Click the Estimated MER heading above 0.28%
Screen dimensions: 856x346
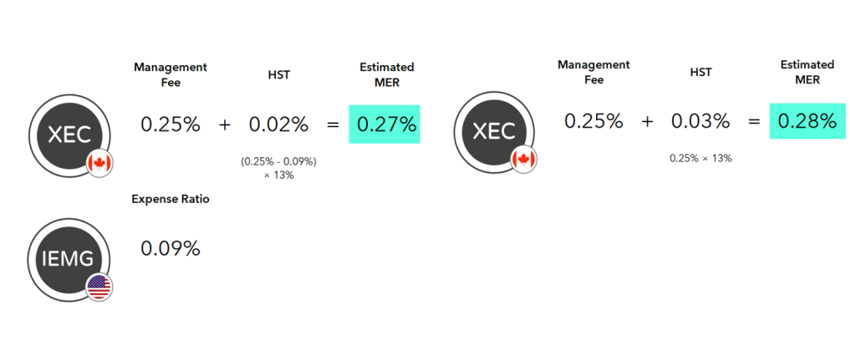point(807,72)
